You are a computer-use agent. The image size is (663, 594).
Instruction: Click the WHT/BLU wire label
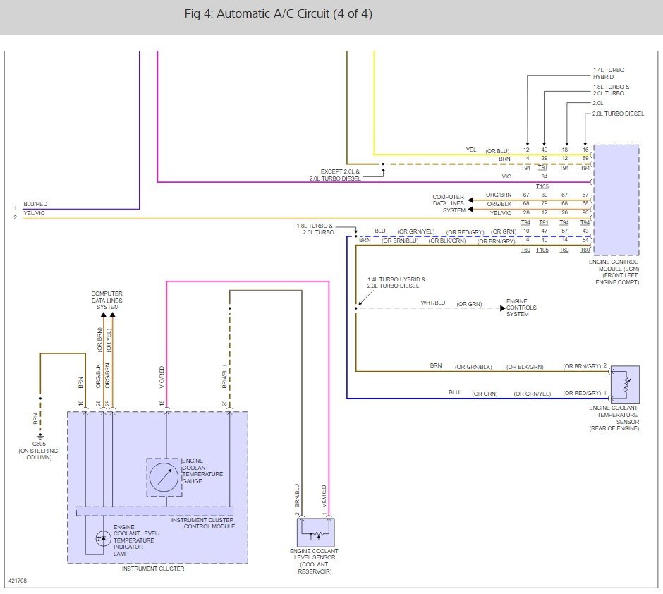coord(432,303)
